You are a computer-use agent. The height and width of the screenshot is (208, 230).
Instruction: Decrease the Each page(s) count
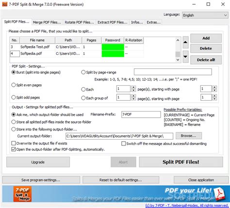coord(133,90)
